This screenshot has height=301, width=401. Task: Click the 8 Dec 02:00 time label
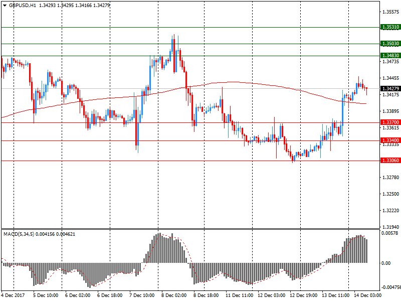pos(174,295)
